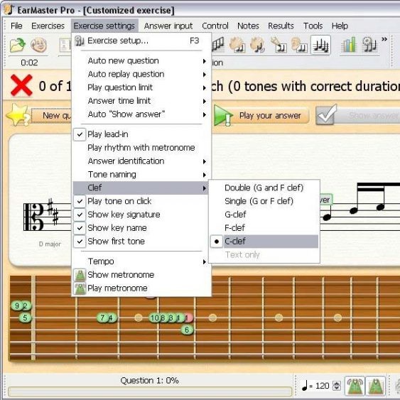The width and height of the screenshot is (400, 400).
Task: Open the Notes menu
Action: coord(248,26)
